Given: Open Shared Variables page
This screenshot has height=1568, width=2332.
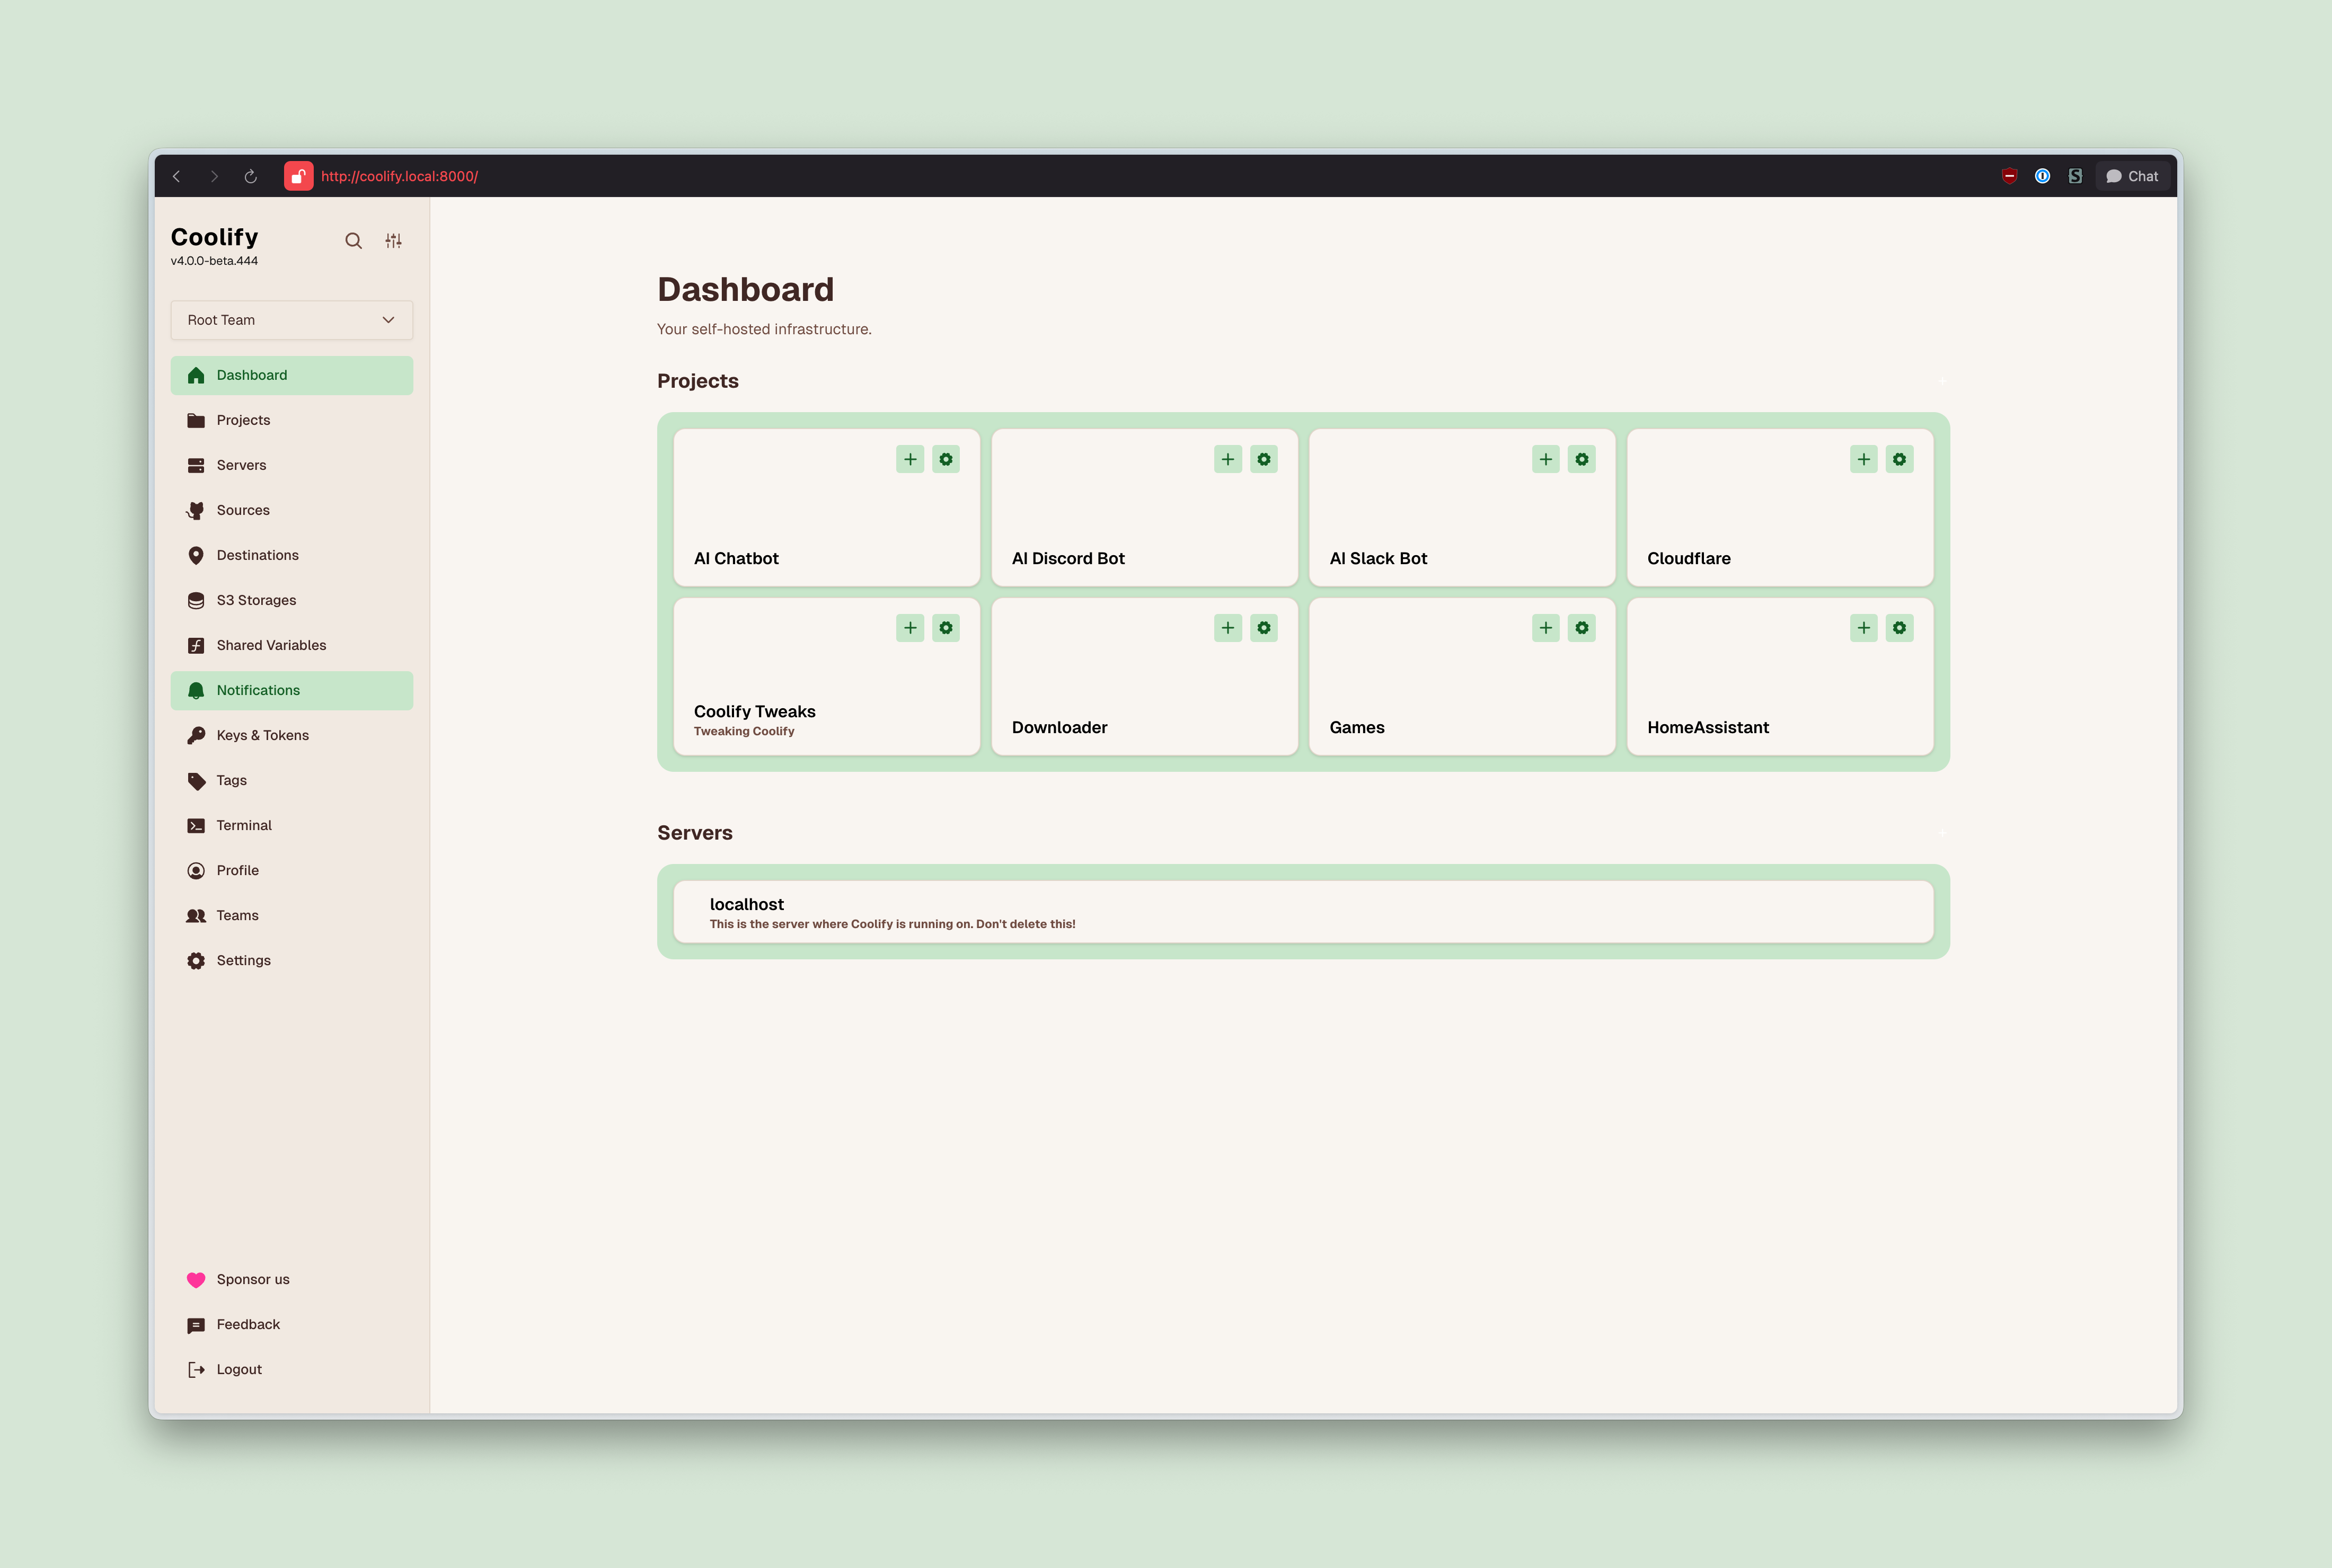Looking at the screenshot, I should coord(271,645).
